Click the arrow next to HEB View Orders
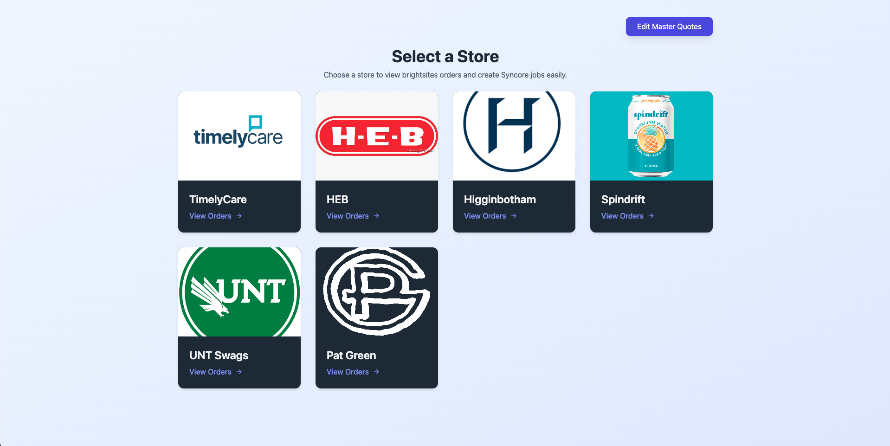 pos(377,216)
